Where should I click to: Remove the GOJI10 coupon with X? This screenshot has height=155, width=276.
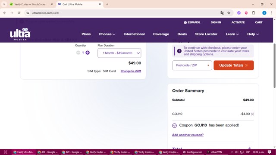(x=252, y=114)
